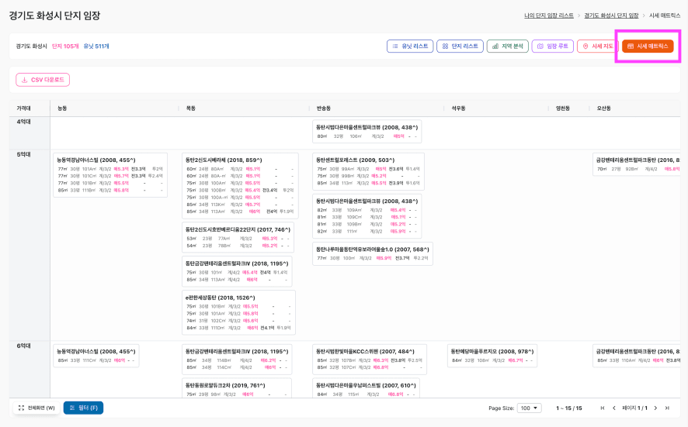Download the data with CSV 다운로드

click(43, 80)
